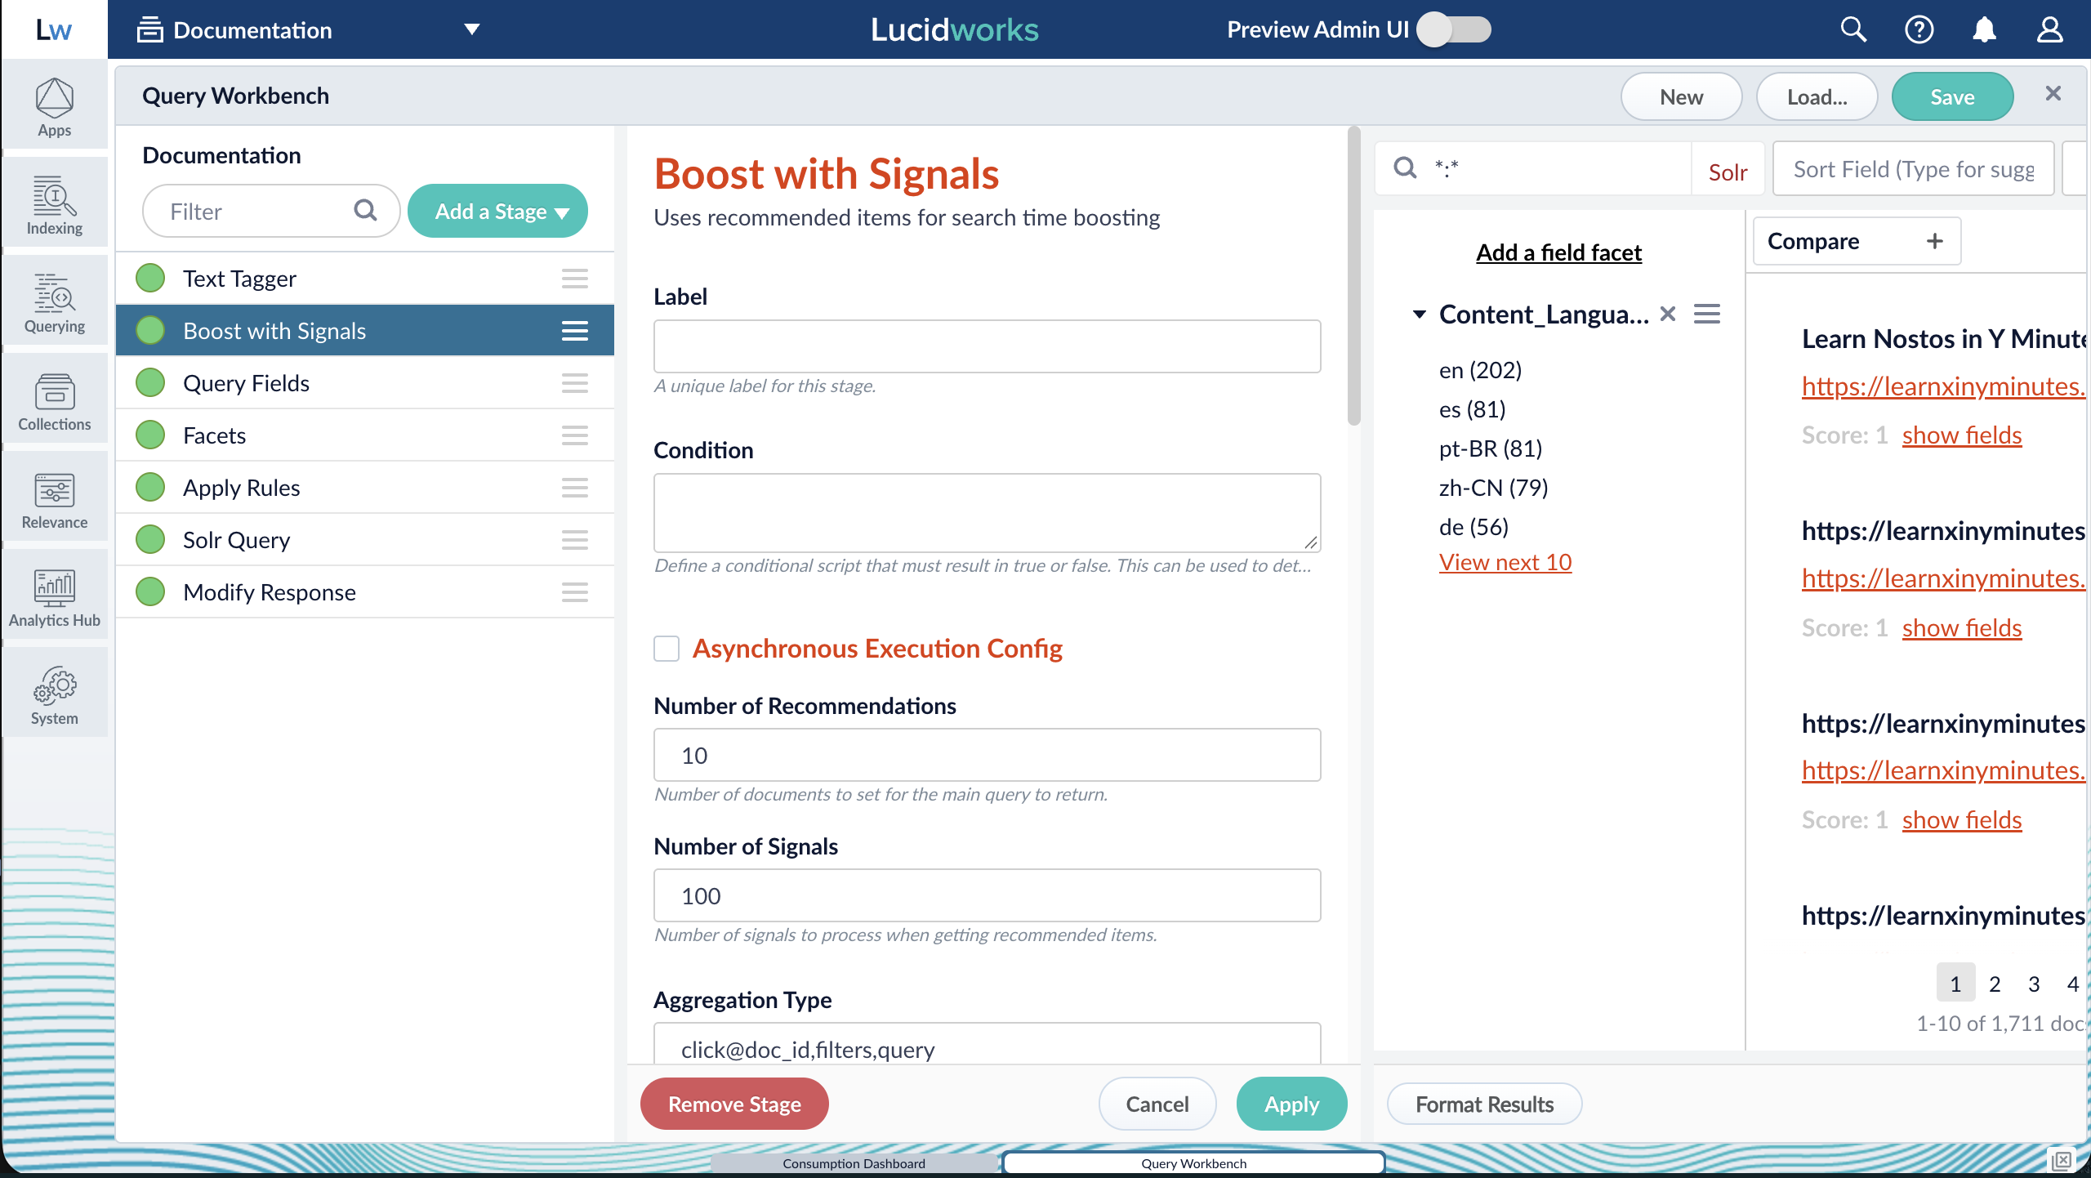Click the Sort Field combo box
The height and width of the screenshot is (1178, 2091).
coord(1914,169)
